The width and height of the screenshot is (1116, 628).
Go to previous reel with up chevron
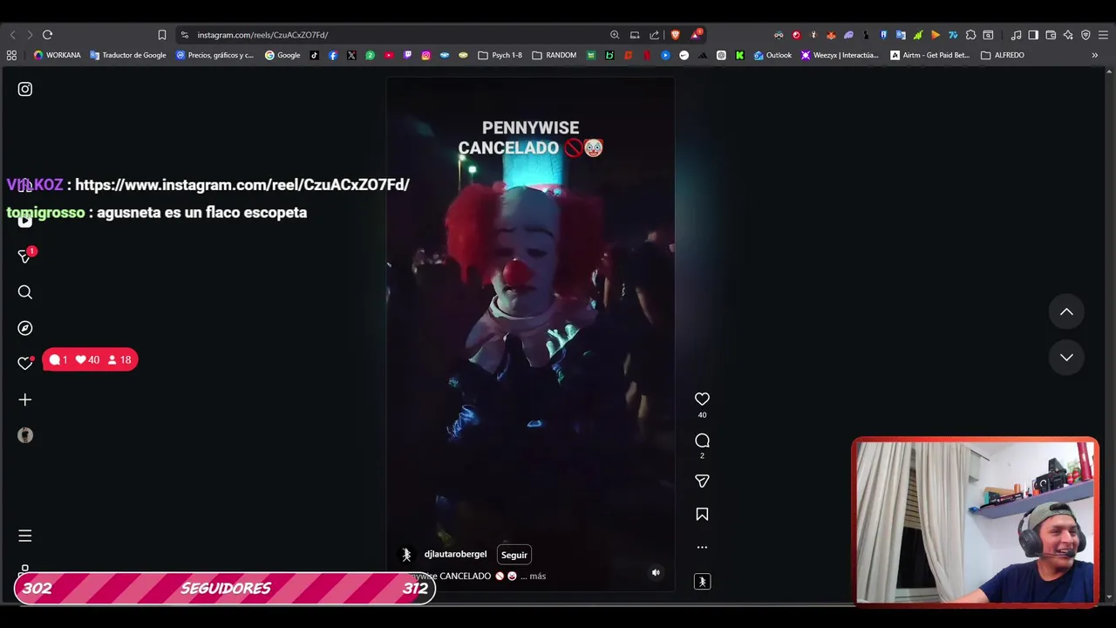tap(1066, 311)
